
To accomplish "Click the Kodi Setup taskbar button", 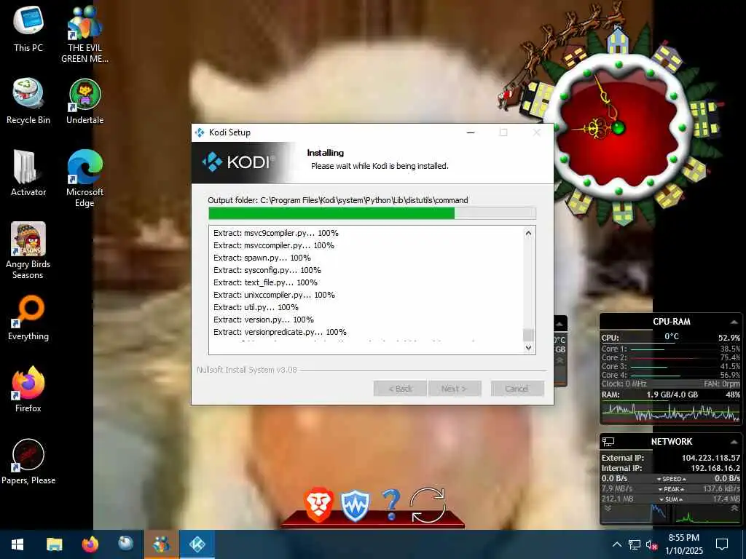I will point(197,544).
